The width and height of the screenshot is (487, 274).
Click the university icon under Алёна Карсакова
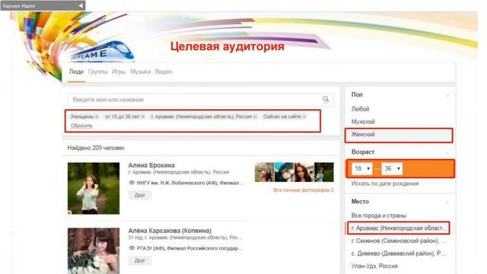click(132, 248)
